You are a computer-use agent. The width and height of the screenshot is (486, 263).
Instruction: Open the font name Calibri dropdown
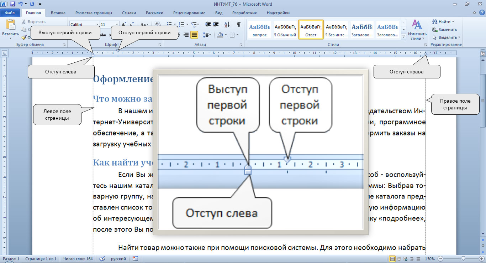pyautogui.click(x=97, y=25)
